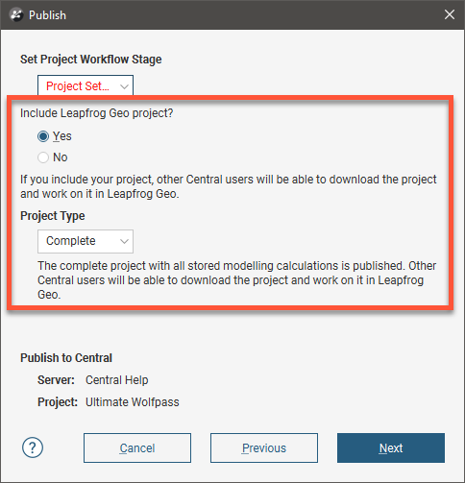Click the Set Project Workflow Stage heading
The height and width of the screenshot is (483, 465).
pyautogui.click(x=91, y=60)
